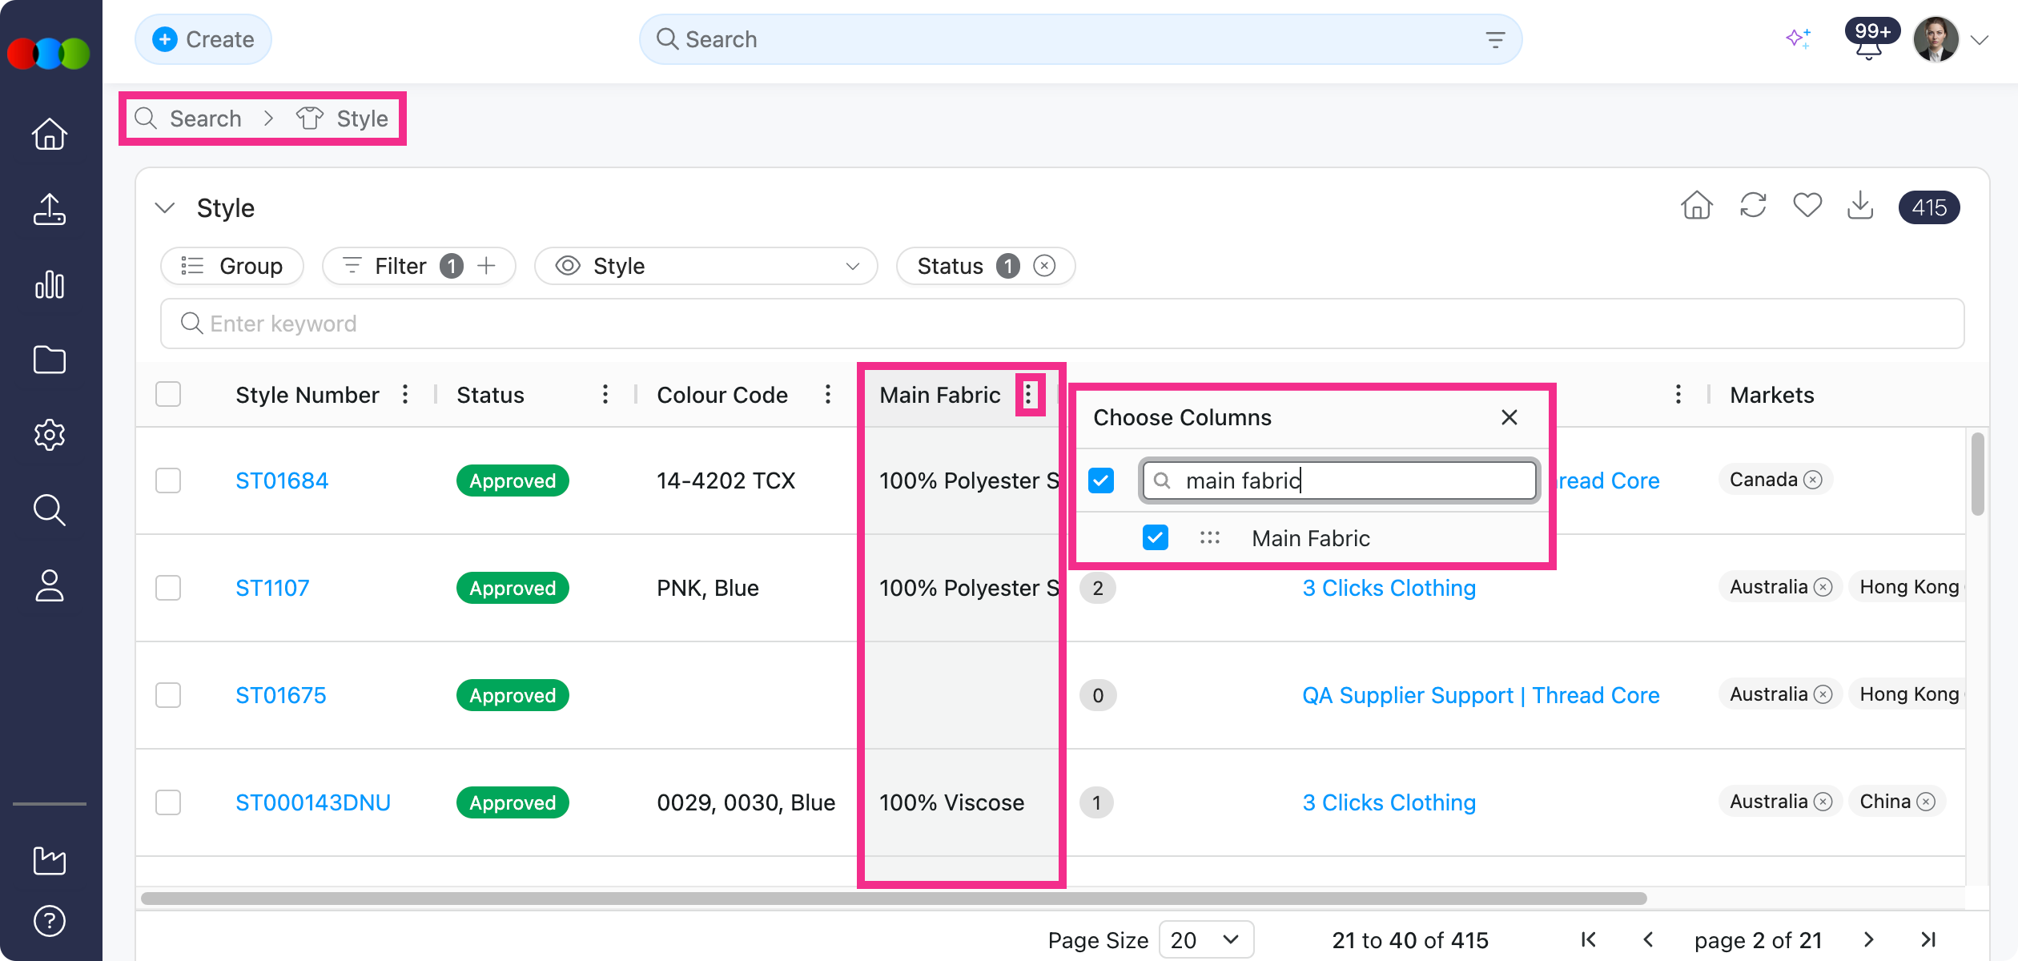
Task: Click the download icon in Style panel
Action: point(1859,207)
